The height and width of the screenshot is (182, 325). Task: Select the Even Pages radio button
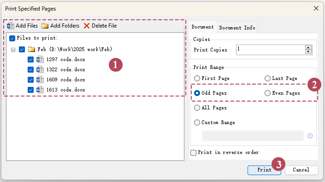point(267,93)
